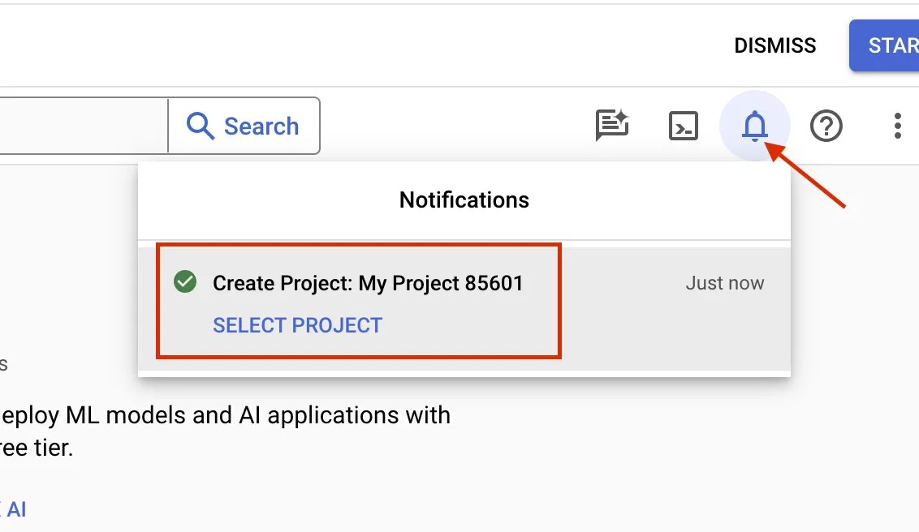Click the "Search" button label
919x532 pixels.
tap(261, 127)
